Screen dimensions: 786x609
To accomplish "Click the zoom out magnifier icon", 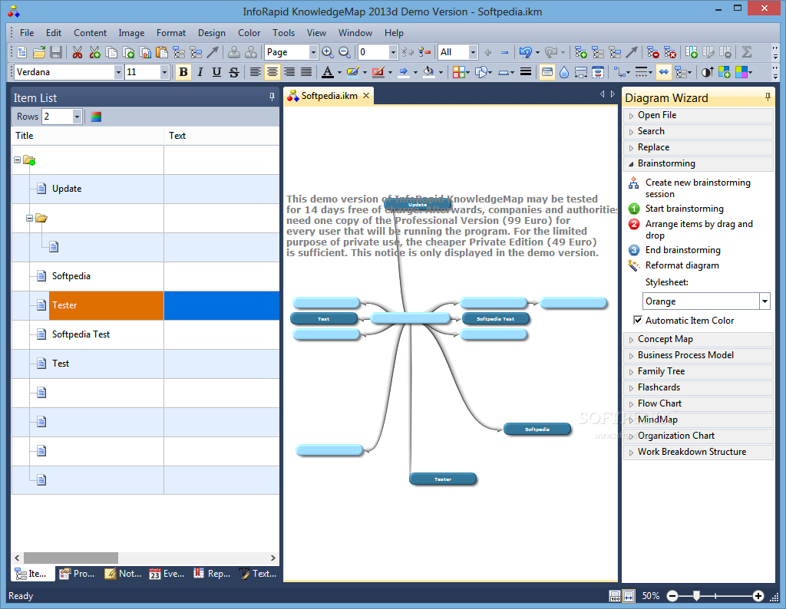I will [345, 52].
